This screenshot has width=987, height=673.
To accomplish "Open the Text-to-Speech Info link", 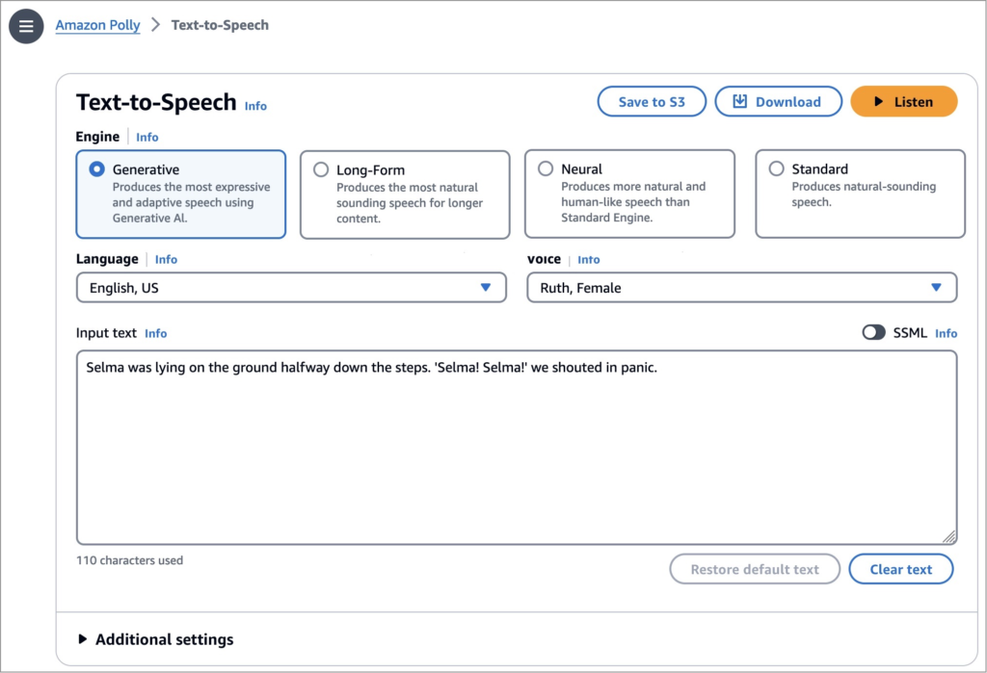I will click(255, 106).
